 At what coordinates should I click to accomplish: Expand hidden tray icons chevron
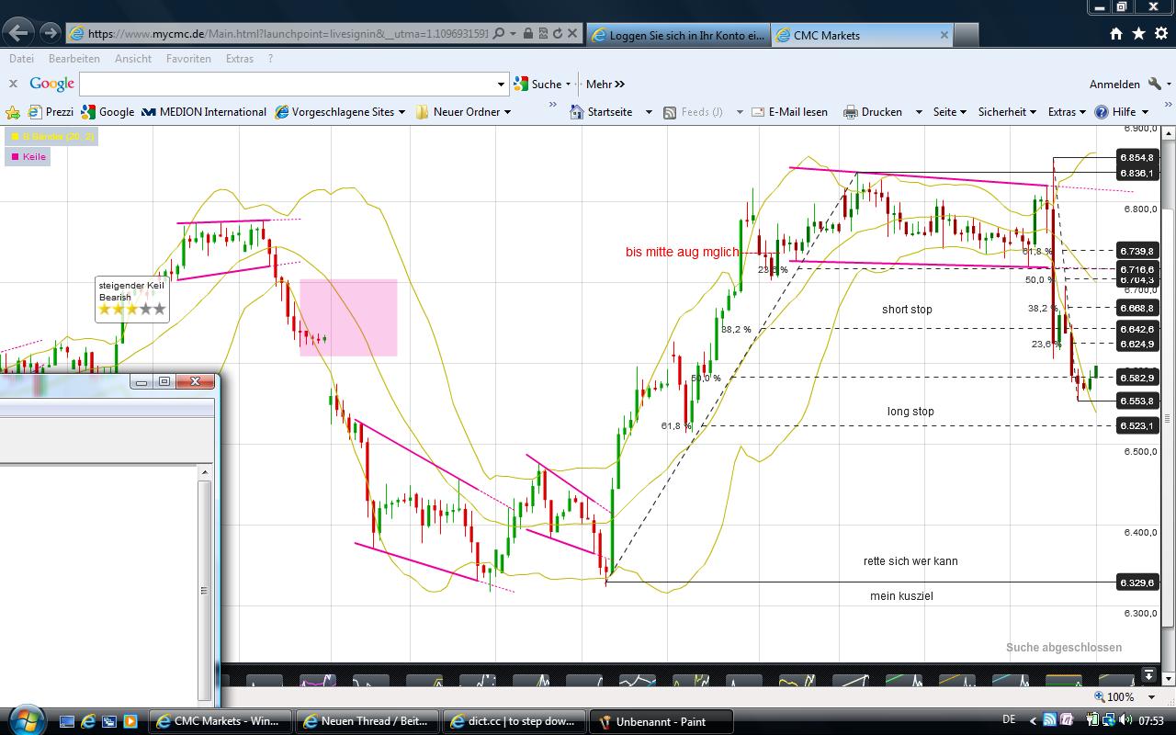pyautogui.click(x=1033, y=721)
